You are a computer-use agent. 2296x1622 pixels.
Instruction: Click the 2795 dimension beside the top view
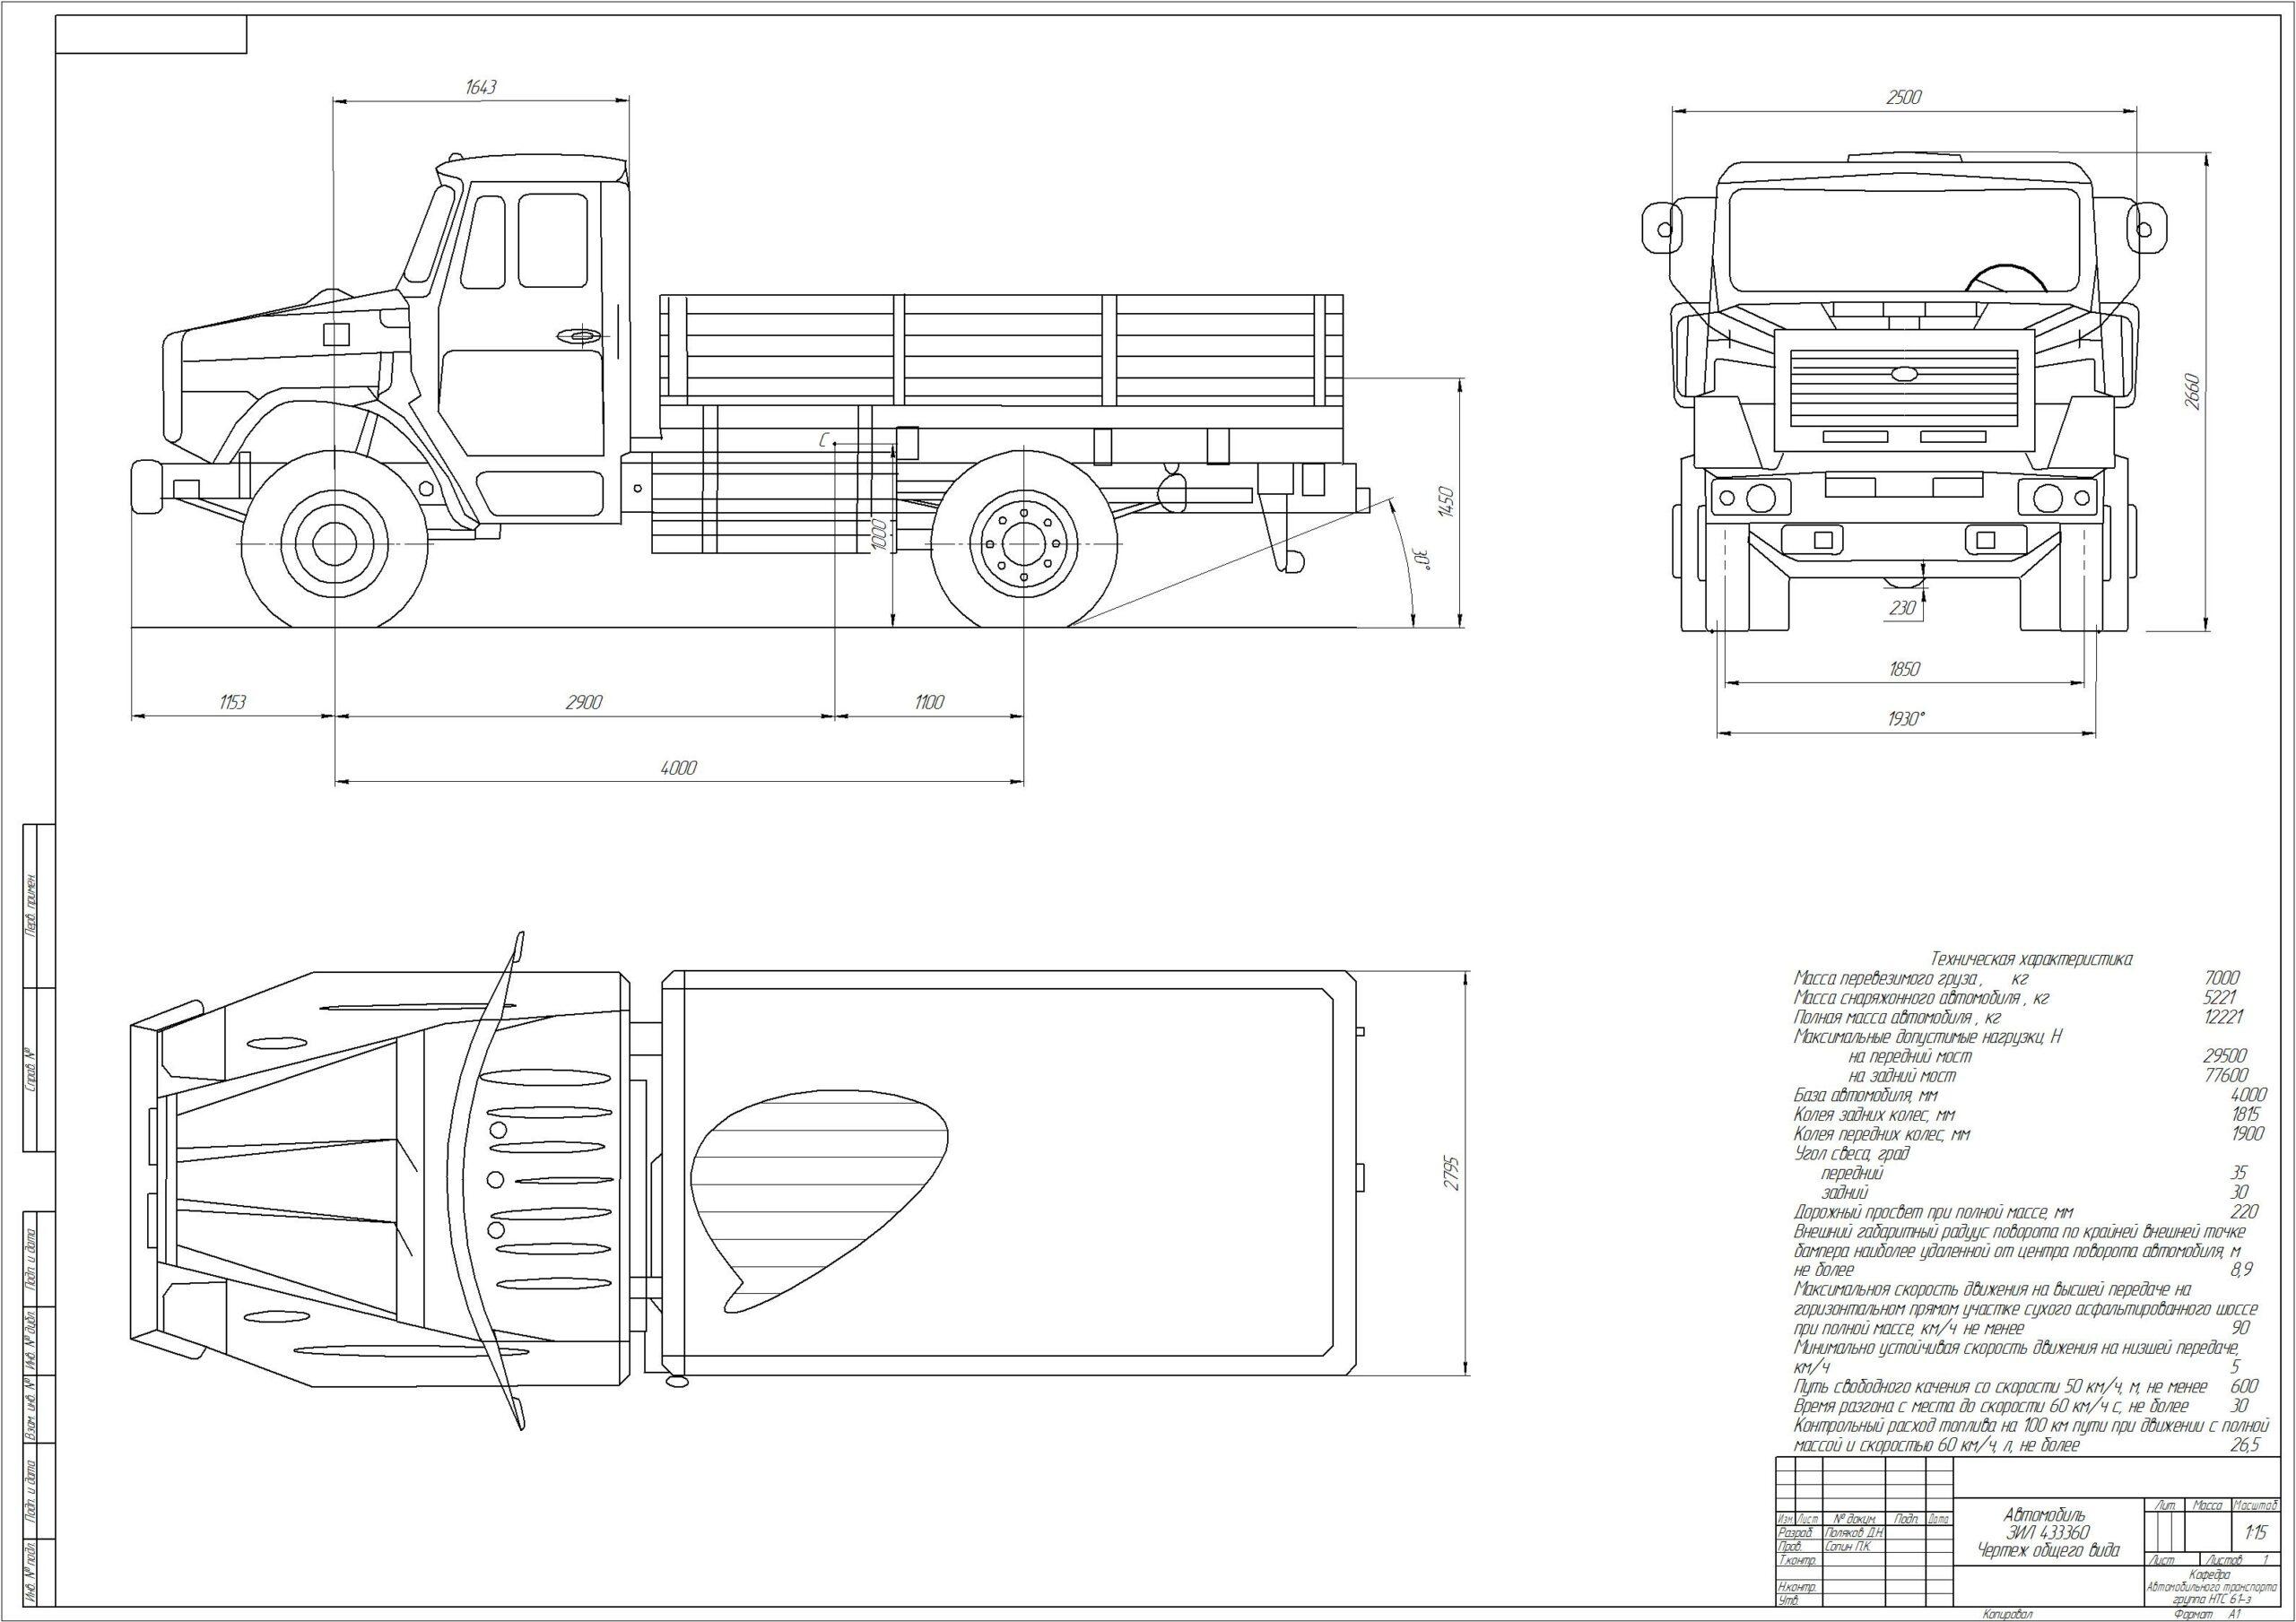[1453, 1172]
